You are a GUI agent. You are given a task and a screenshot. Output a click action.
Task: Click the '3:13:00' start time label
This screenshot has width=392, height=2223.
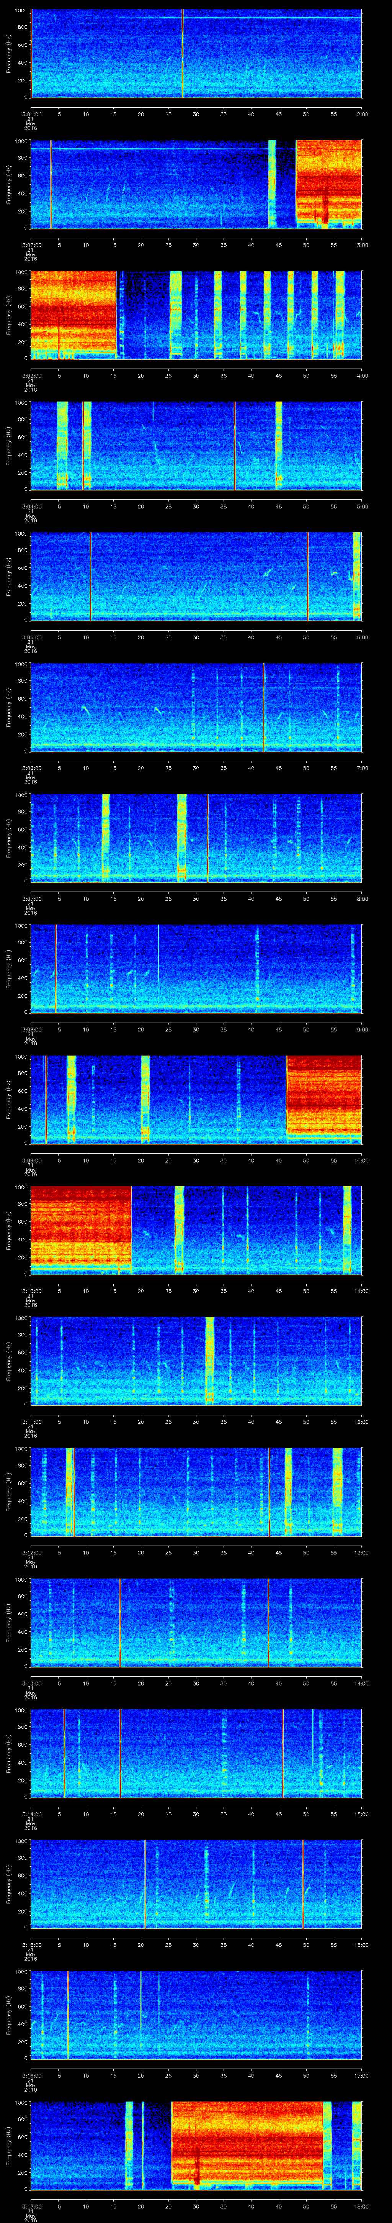[31, 1683]
